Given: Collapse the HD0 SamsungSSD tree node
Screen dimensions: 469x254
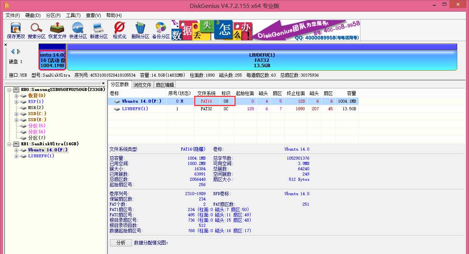Looking at the screenshot, I should (x=9, y=89).
